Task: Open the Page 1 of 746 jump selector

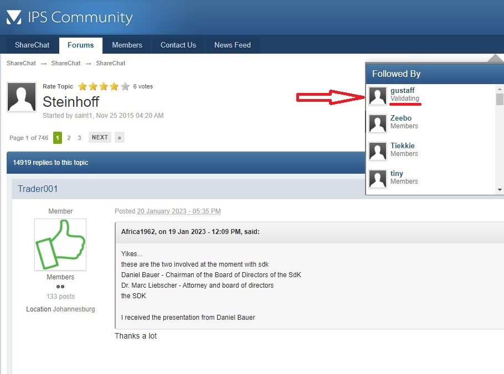Action: point(29,138)
